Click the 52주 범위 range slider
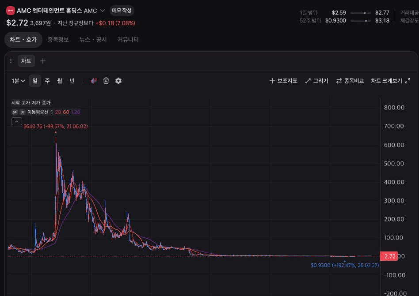 coord(360,21)
